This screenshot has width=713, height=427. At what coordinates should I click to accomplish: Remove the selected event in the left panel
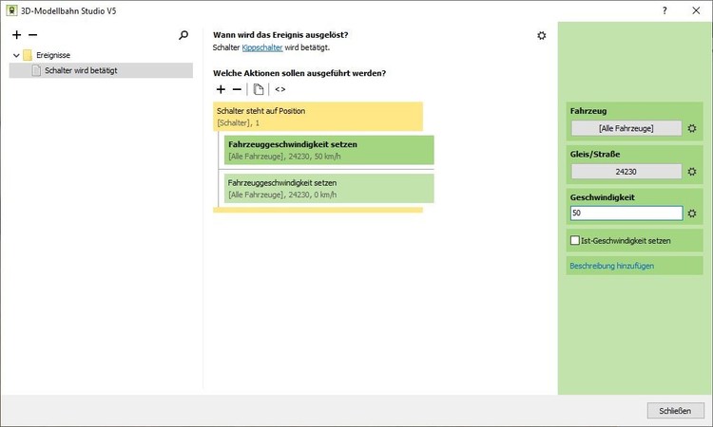tap(32, 35)
